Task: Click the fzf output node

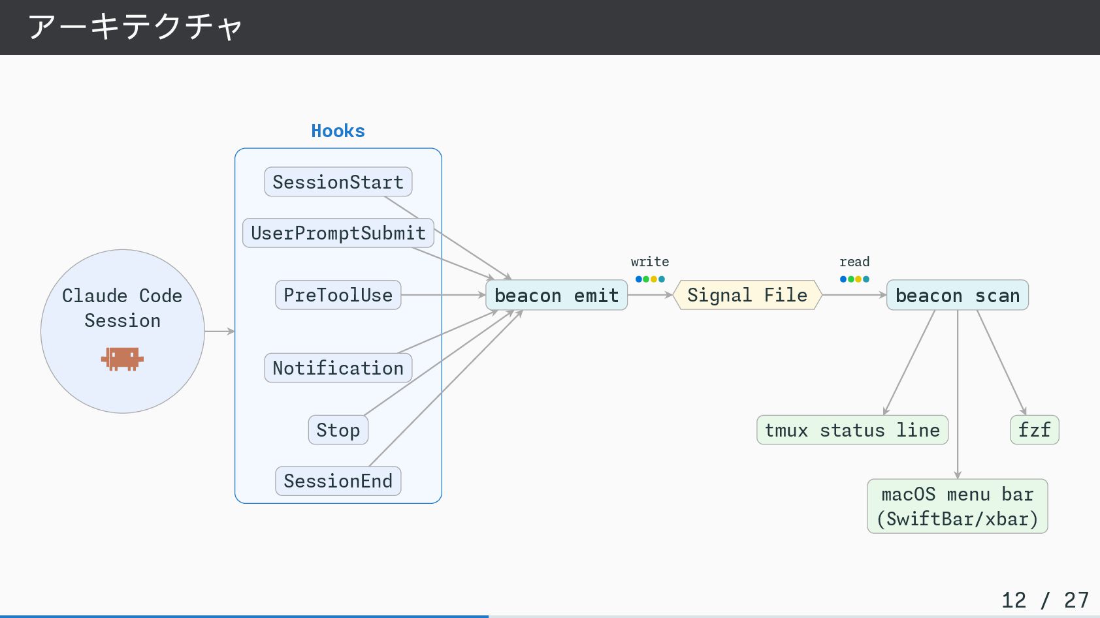Action: tap(1034, 430)
